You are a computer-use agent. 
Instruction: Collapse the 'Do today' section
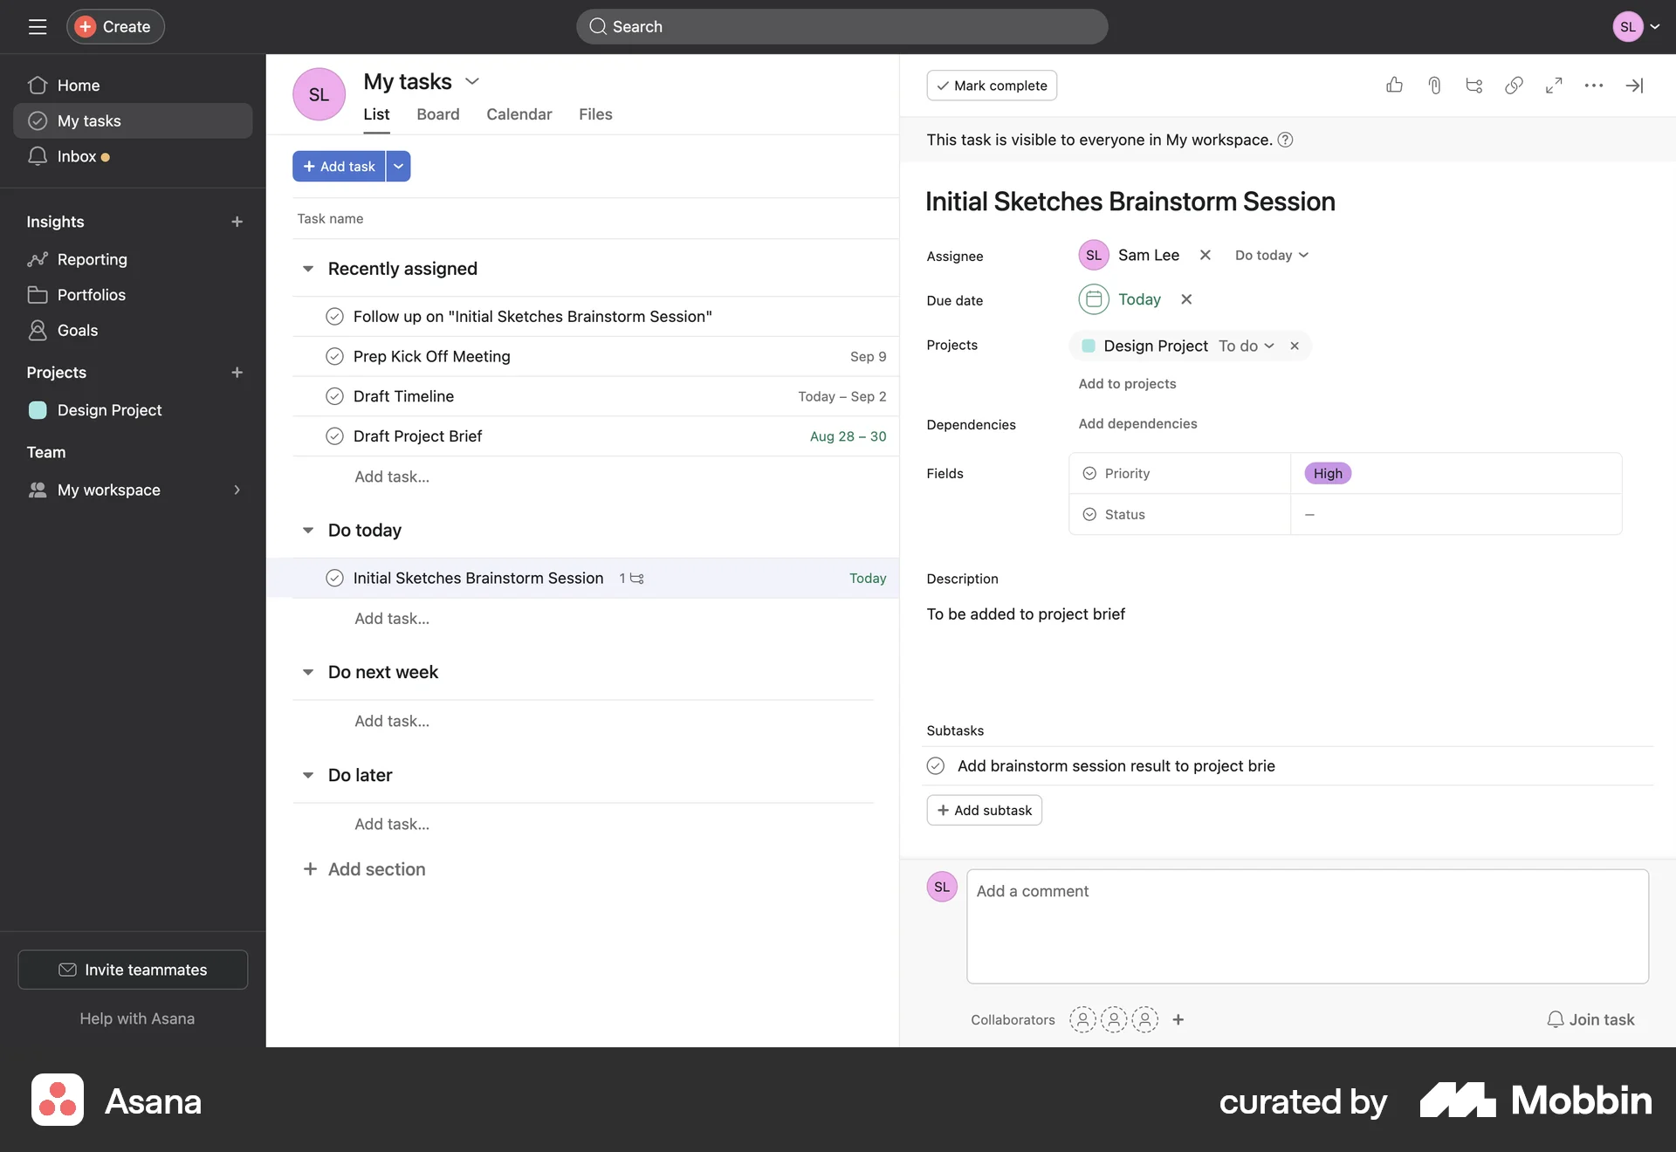pyautogui.click(x=309, y=530)
